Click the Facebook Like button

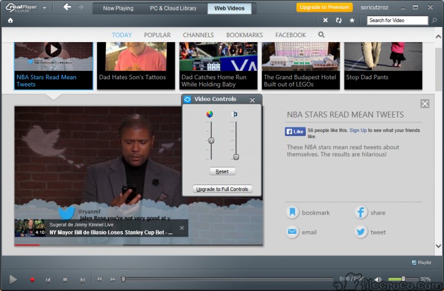click(x=295, y=131)
